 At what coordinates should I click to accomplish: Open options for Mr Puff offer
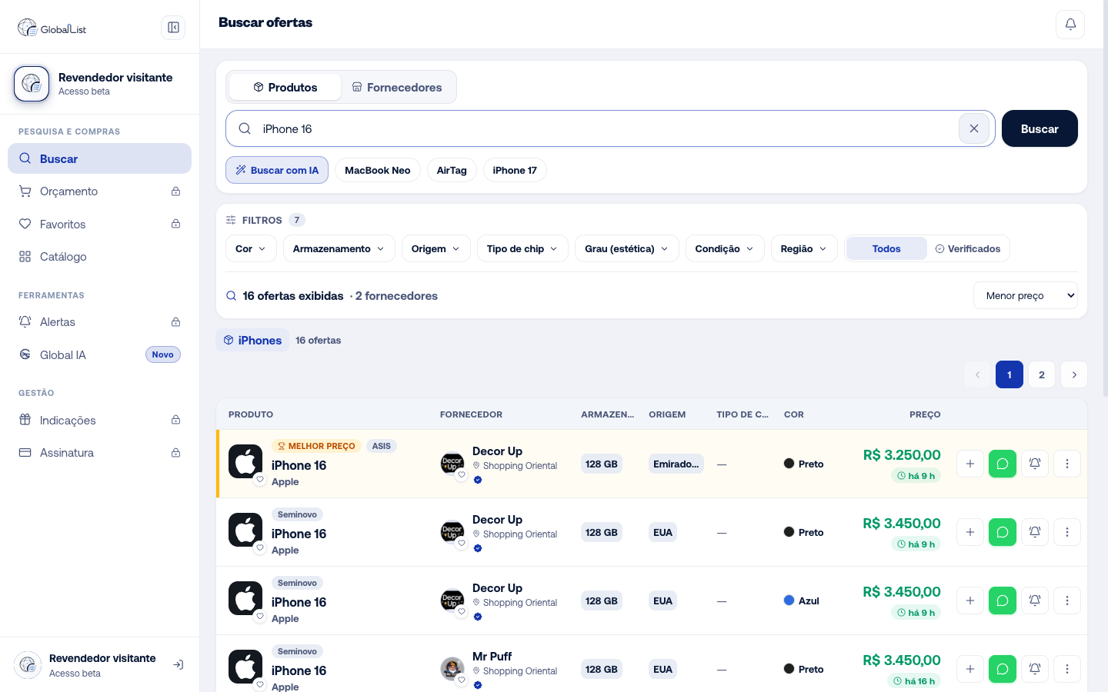click(1067, 669)
